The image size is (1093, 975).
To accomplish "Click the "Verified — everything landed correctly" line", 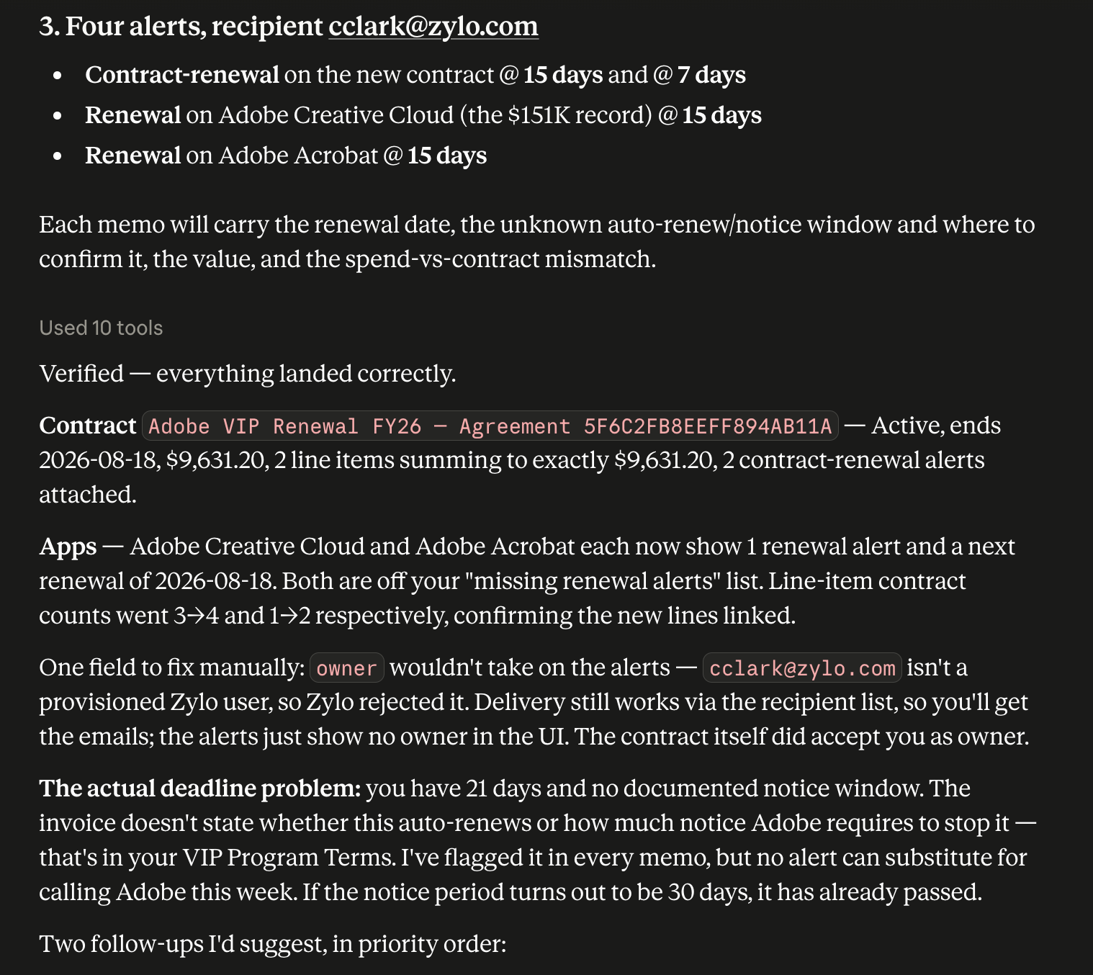I will point(248,374).
